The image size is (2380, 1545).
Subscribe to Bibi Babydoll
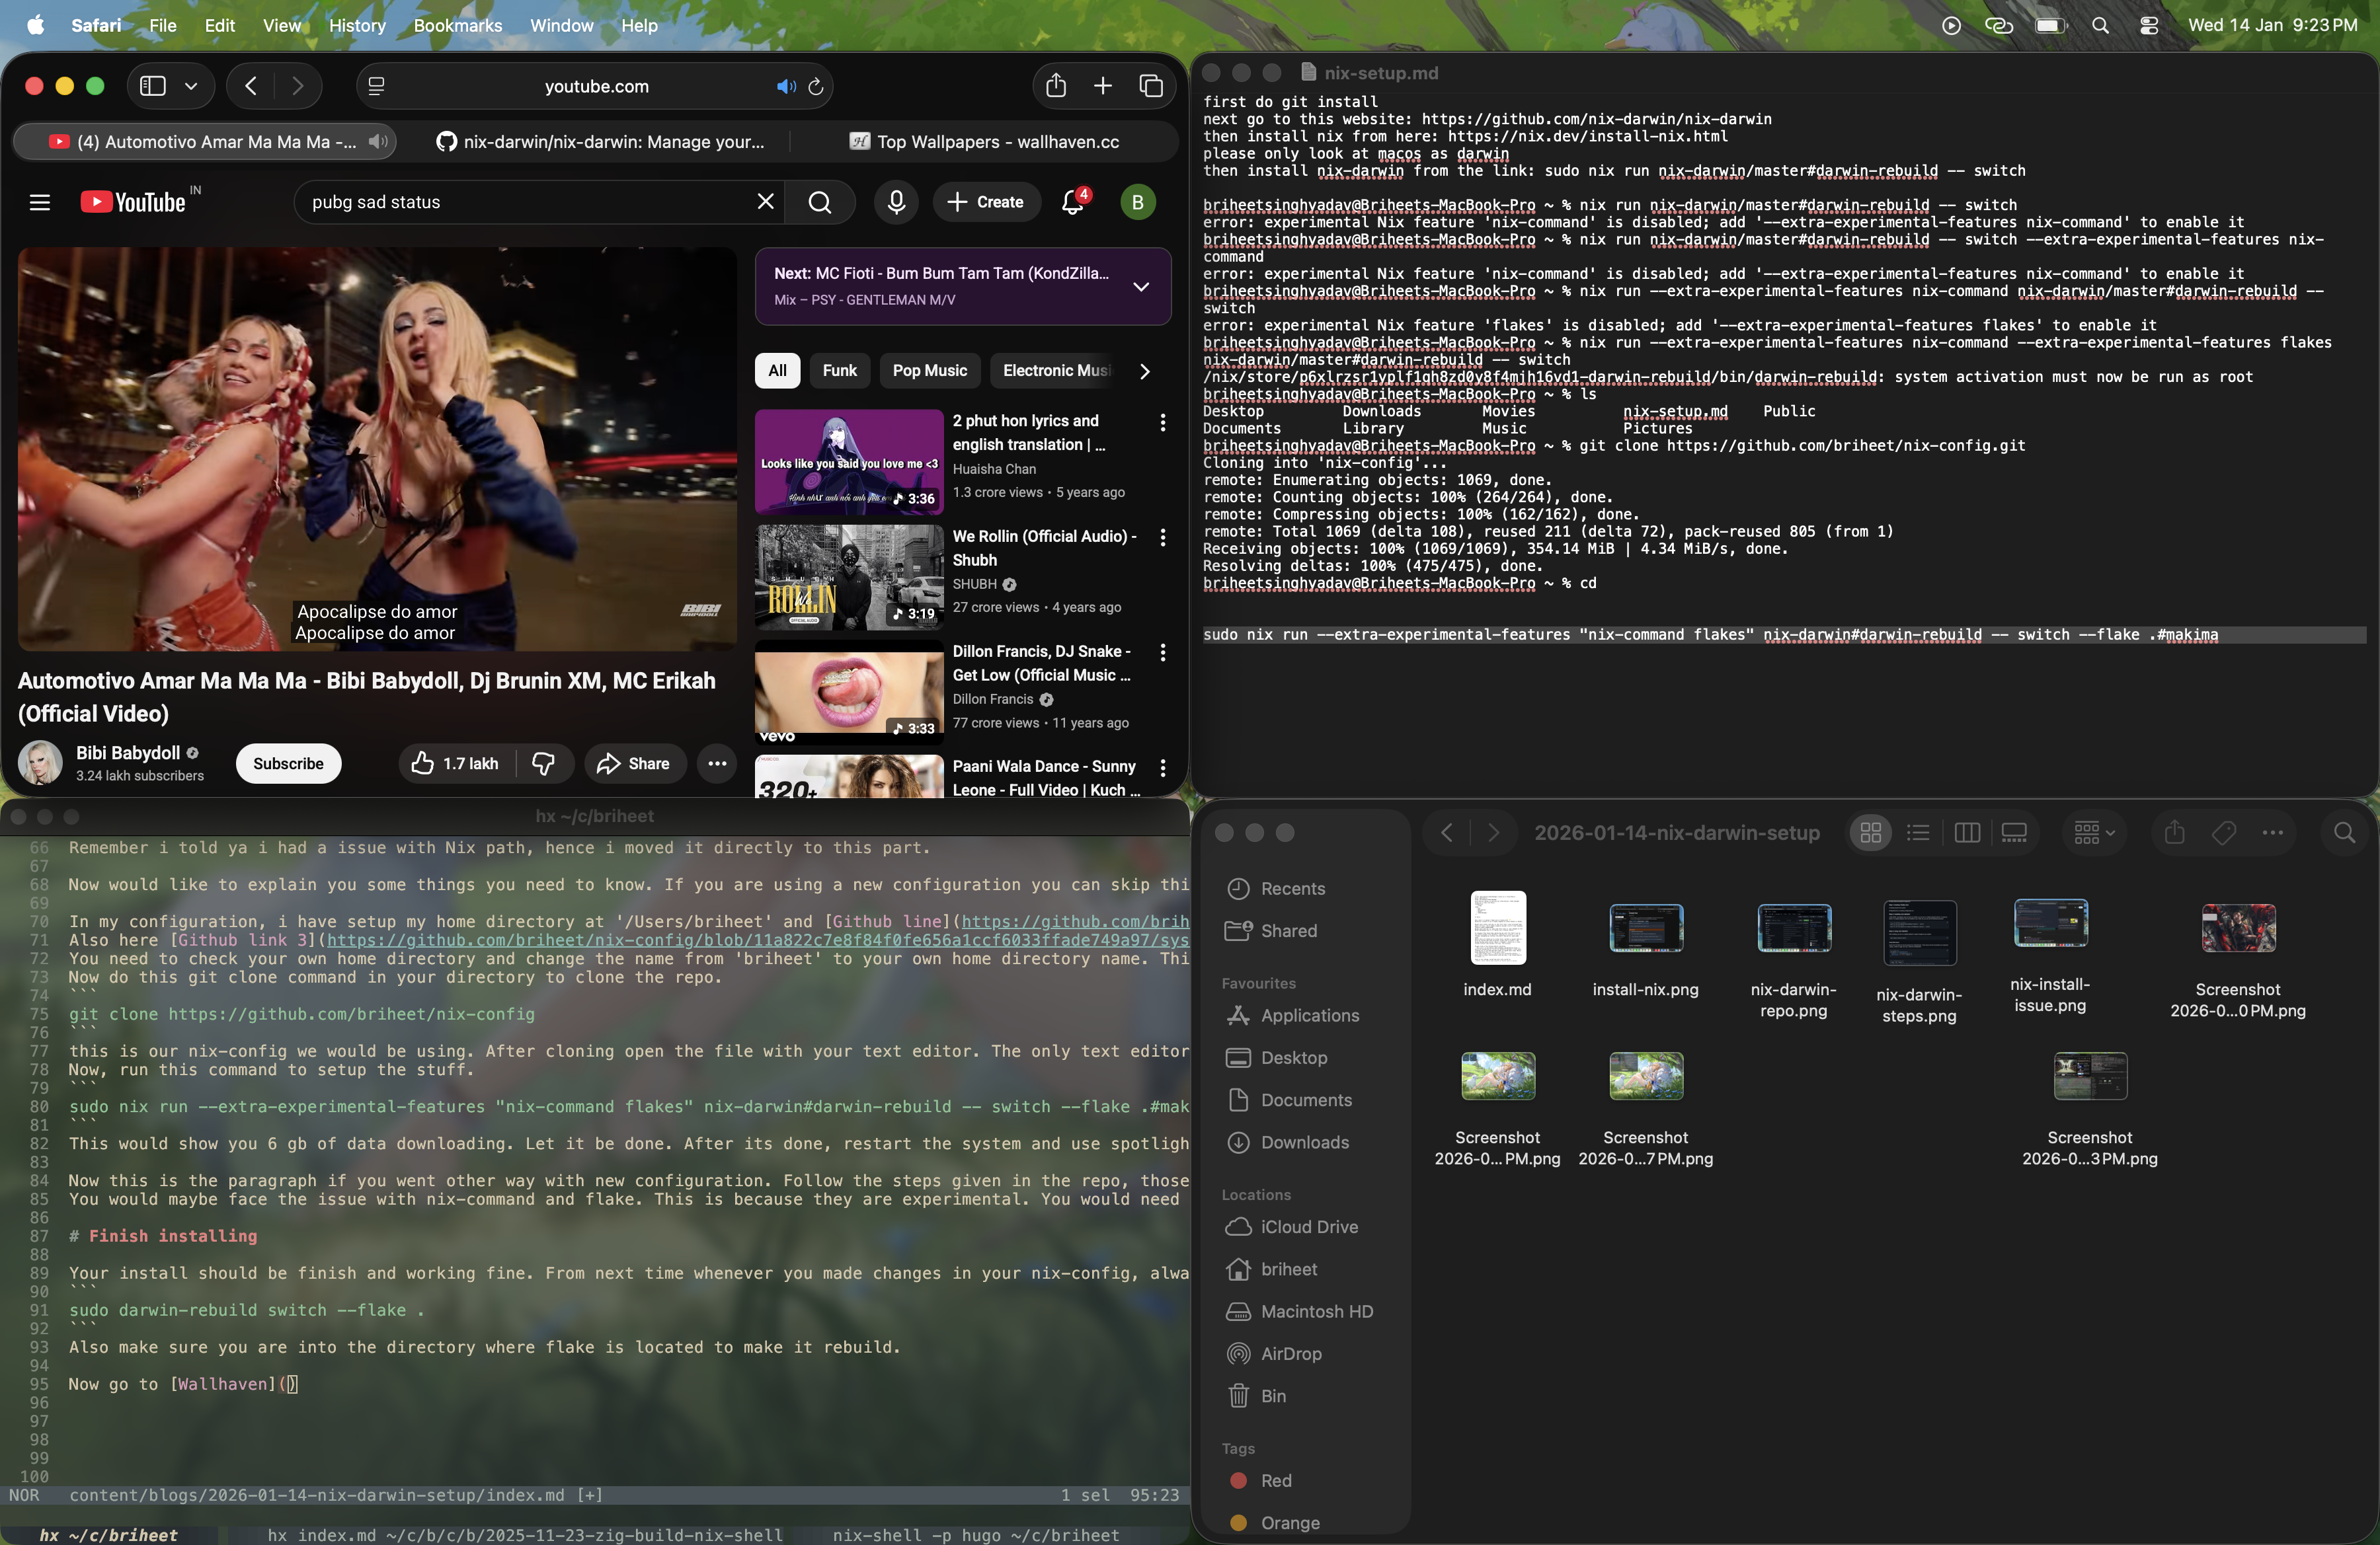tap(288, 763)
